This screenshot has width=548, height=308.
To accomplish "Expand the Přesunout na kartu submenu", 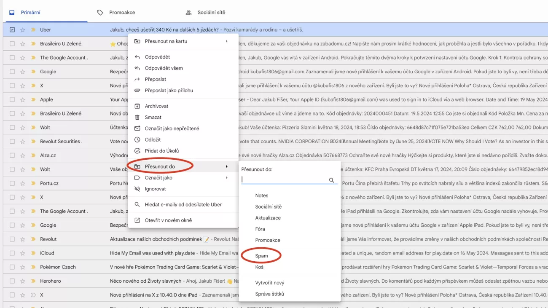I will (x=226, y=41).
